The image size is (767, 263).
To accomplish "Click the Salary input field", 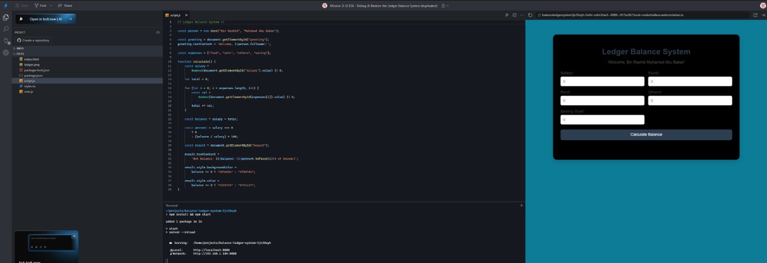I will (602, 81).
